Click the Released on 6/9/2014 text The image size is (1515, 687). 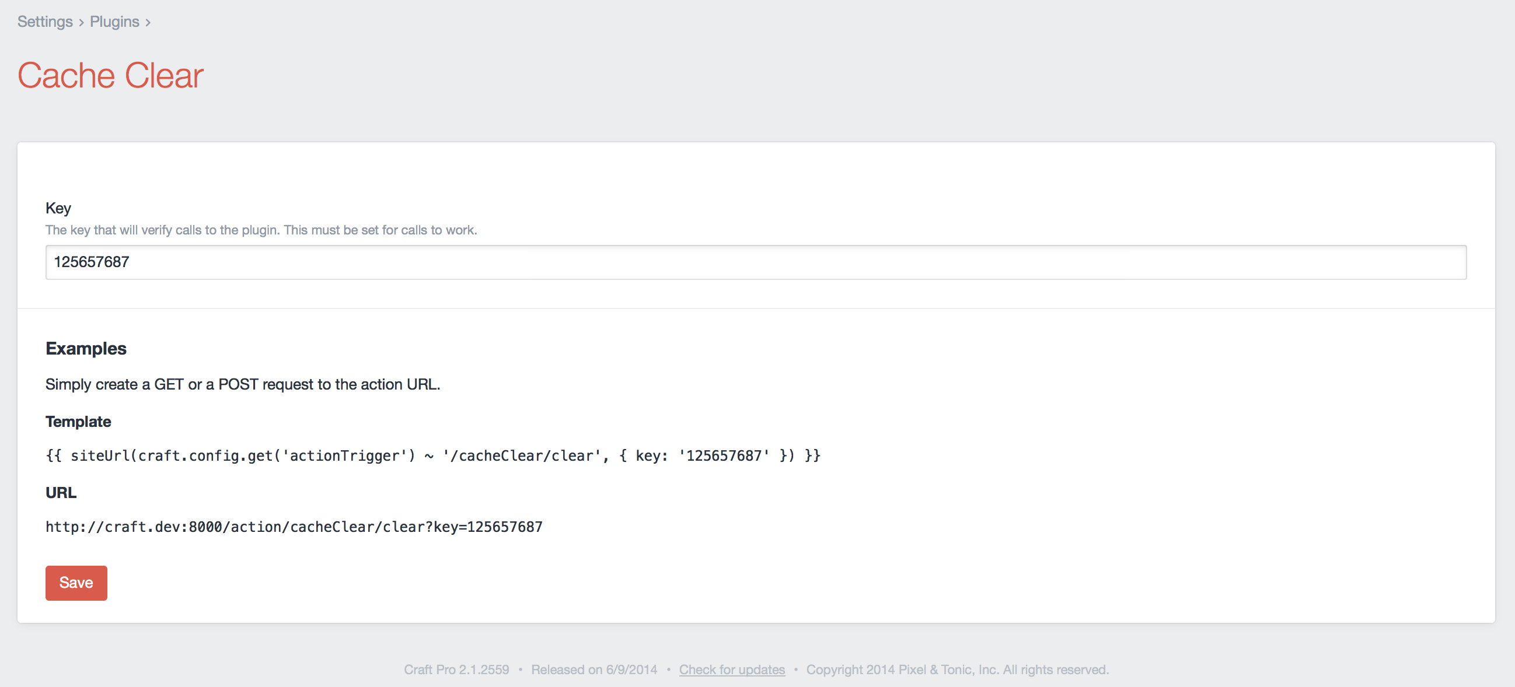pos(594,670)
